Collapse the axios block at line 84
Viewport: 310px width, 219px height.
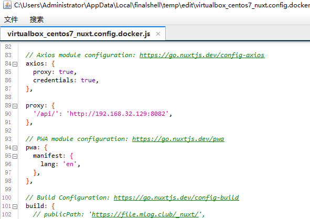[15, 64]
